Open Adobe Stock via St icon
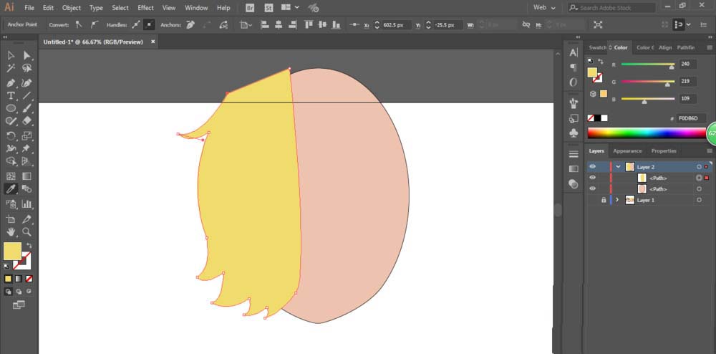Viewport: 716px width, 354px height. pyautogui.click(x=269, y=8)
